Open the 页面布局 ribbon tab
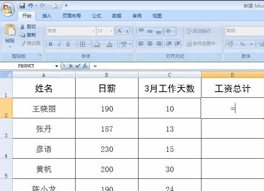This screenshot has height=191, width=264. pyautogui.click(x=72, y=16)
